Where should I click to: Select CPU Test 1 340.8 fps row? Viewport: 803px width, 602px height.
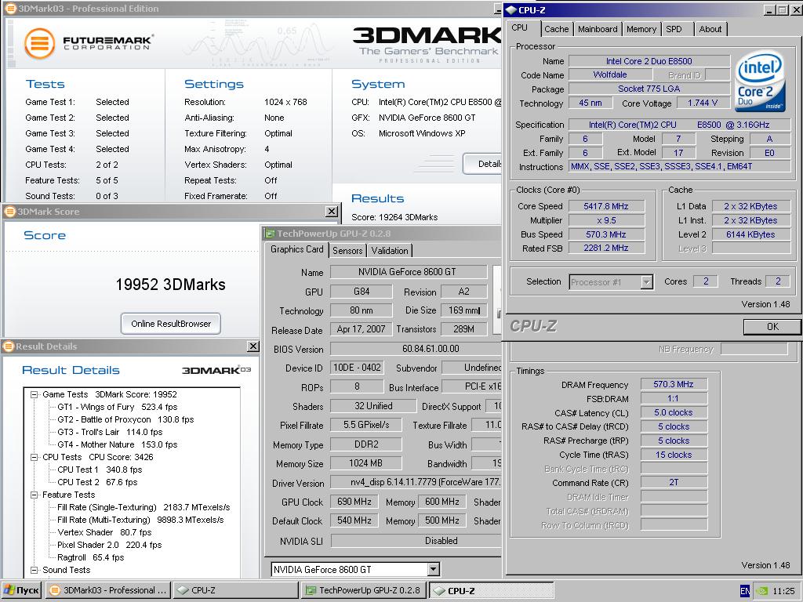tap(100, 470)
